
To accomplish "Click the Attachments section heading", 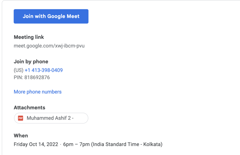I will (29, 108).
